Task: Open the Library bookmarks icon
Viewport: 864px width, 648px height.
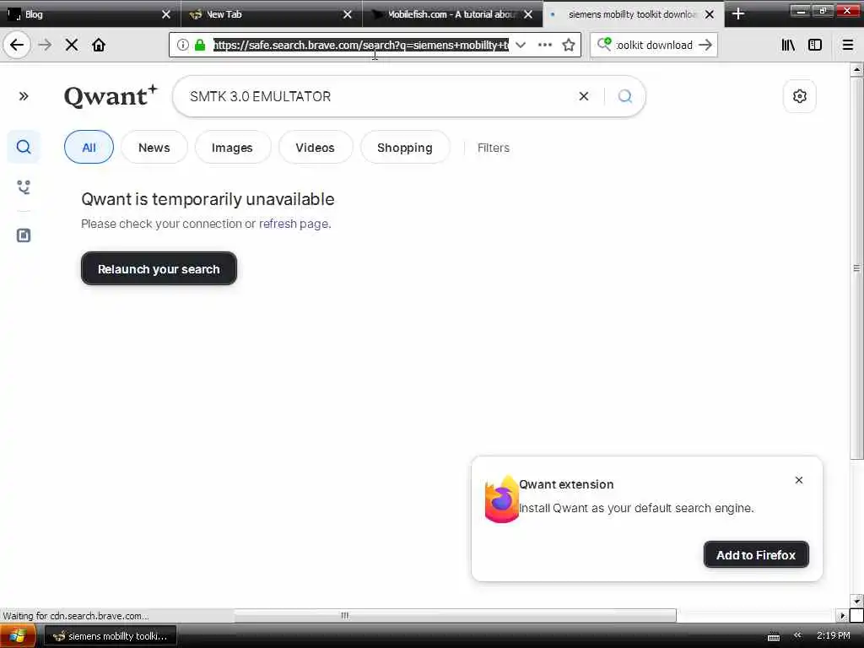Action: point(788,45)
